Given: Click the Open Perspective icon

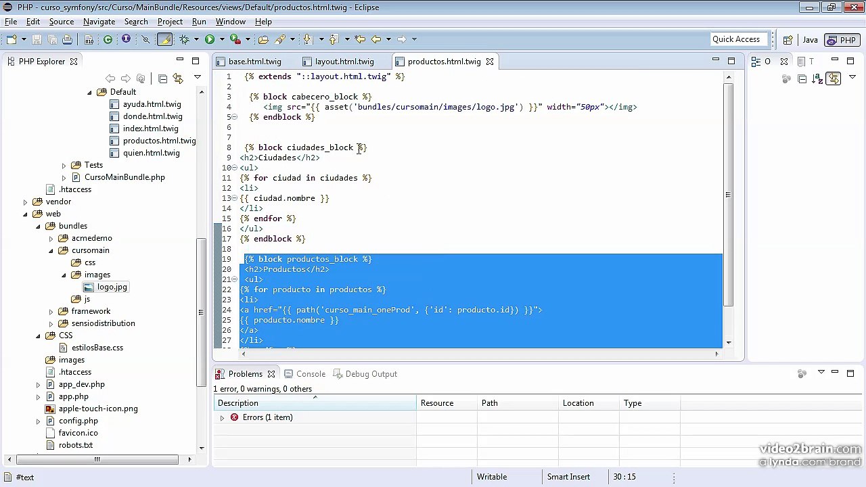Looking at the screenshot, I should click(x=788, y=40).
